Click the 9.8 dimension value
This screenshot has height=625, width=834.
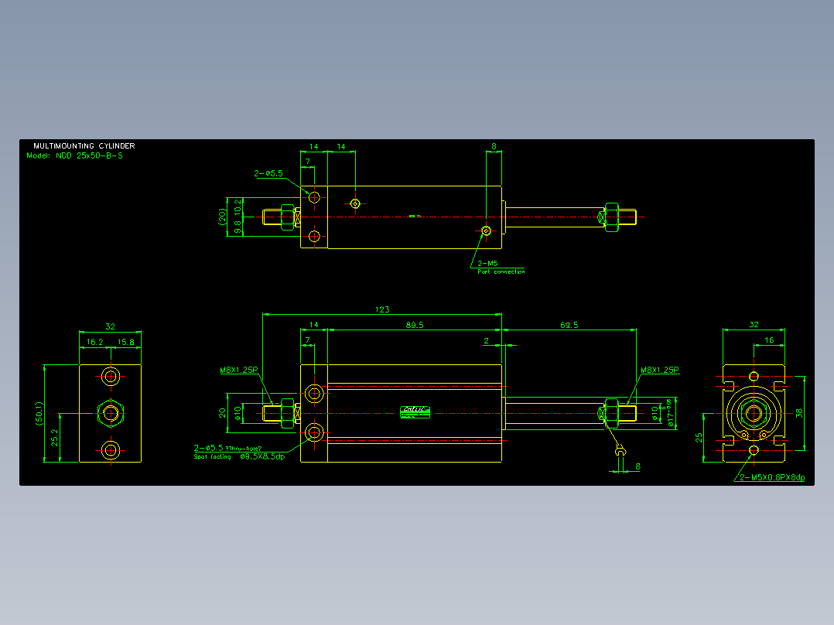238,227
